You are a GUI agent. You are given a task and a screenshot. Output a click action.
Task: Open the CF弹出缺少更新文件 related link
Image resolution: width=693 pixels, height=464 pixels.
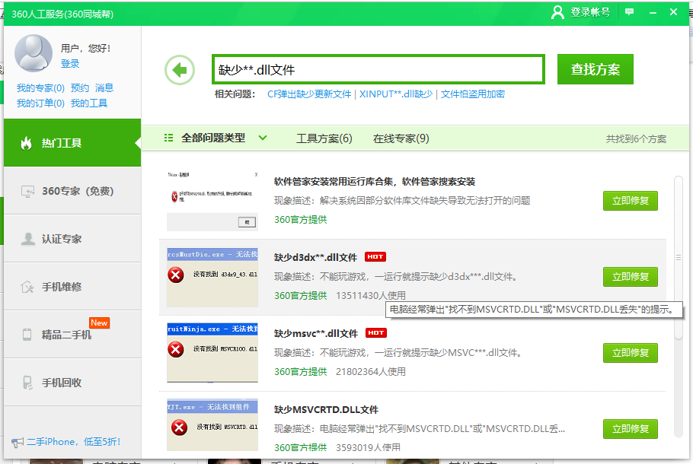[x=309, y=94]
